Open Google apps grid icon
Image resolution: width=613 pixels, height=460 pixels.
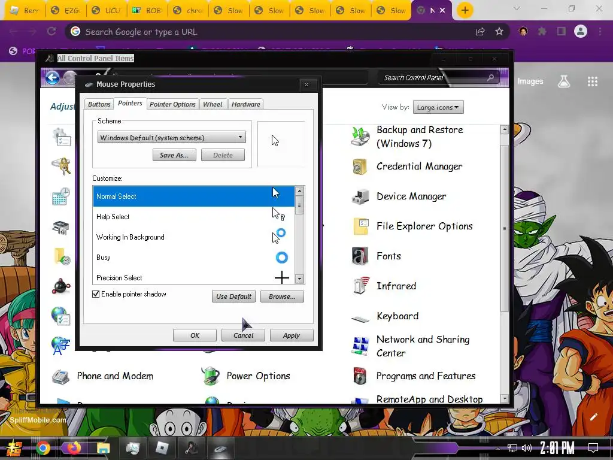point(592,81)
